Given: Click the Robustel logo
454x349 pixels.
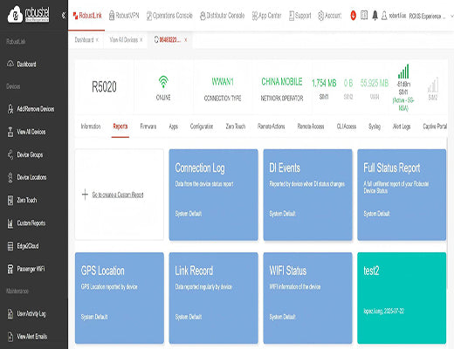Looking at the screenshot, I should [x=28, y=15].
